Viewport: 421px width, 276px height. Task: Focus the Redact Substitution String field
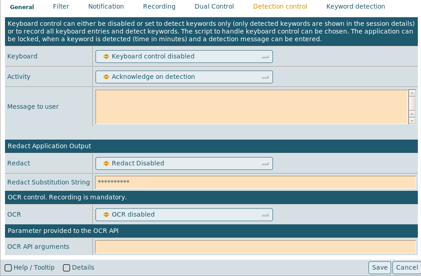click(255, 182)
